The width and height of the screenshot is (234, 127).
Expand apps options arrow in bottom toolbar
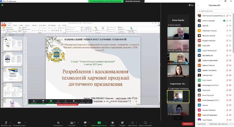pos(137,123)
